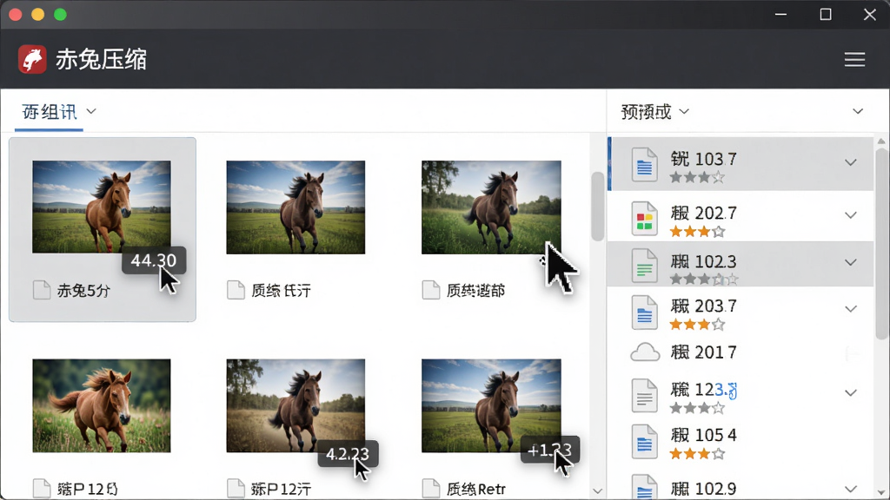
Task: Click the blue document icon beside 203.7
Action: 644,312
